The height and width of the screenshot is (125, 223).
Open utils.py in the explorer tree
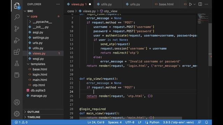[x=38, y=48]
